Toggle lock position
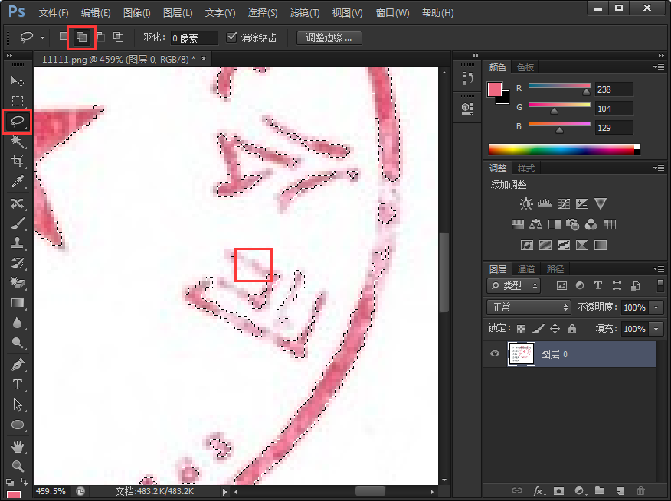This screenshot has height=501, width=671. coord(555,328)
